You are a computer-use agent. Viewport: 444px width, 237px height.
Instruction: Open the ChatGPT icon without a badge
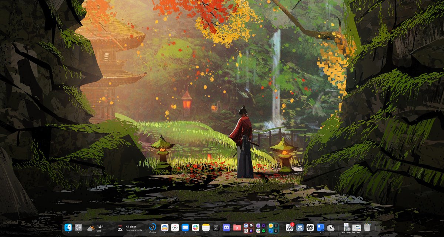(x=310, y=227)
